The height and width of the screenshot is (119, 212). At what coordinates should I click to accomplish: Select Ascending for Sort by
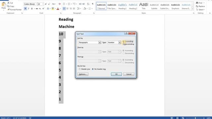(128, 41)
